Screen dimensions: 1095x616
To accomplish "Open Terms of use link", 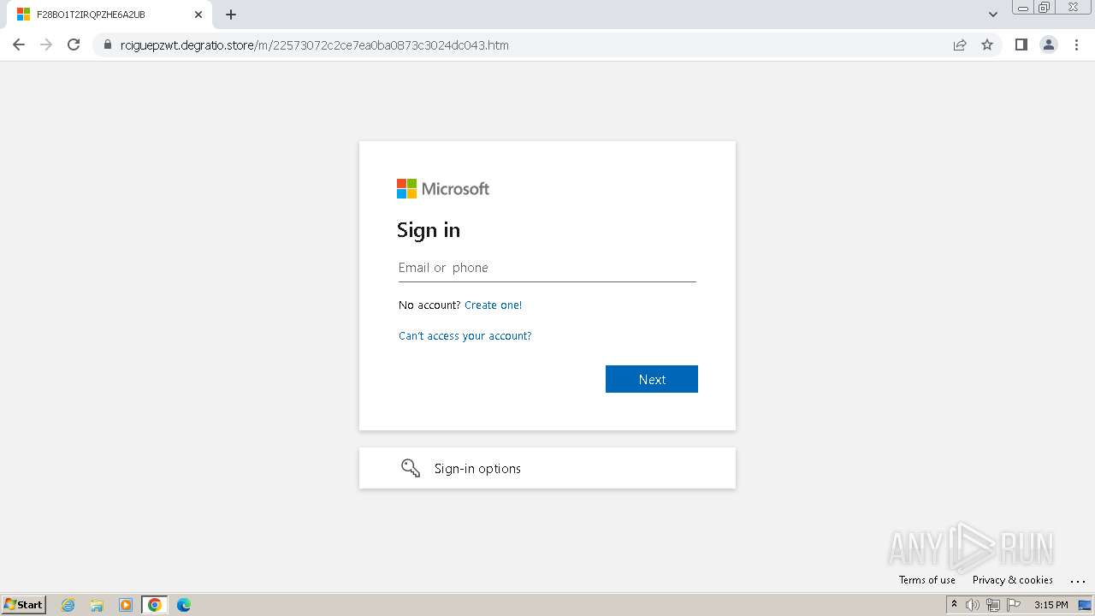I will 927,579.
